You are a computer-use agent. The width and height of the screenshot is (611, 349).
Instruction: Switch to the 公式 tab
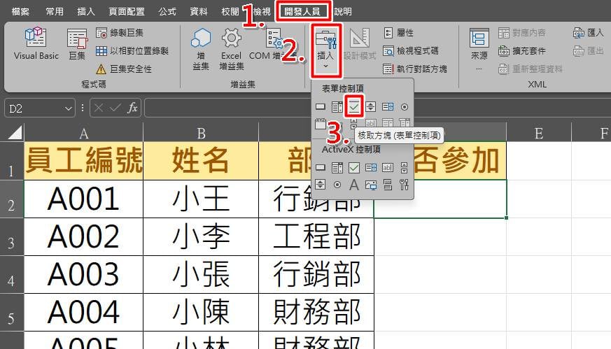[167, 12]
